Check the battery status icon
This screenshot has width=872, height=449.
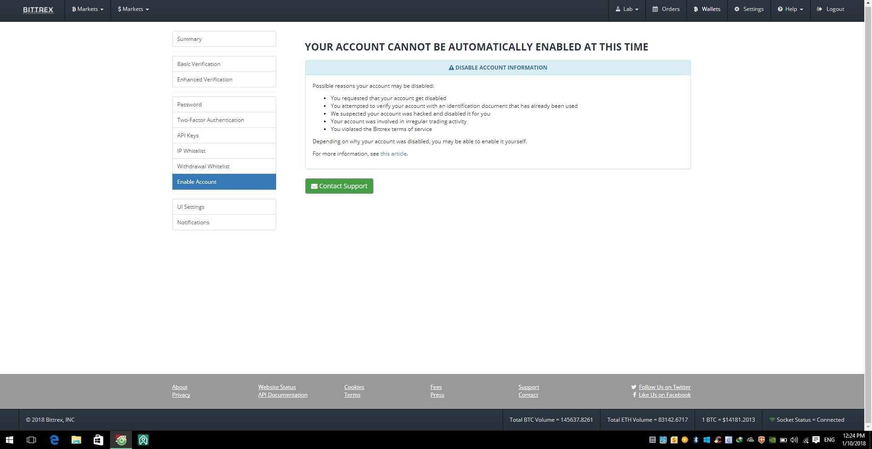click(783, 440)
